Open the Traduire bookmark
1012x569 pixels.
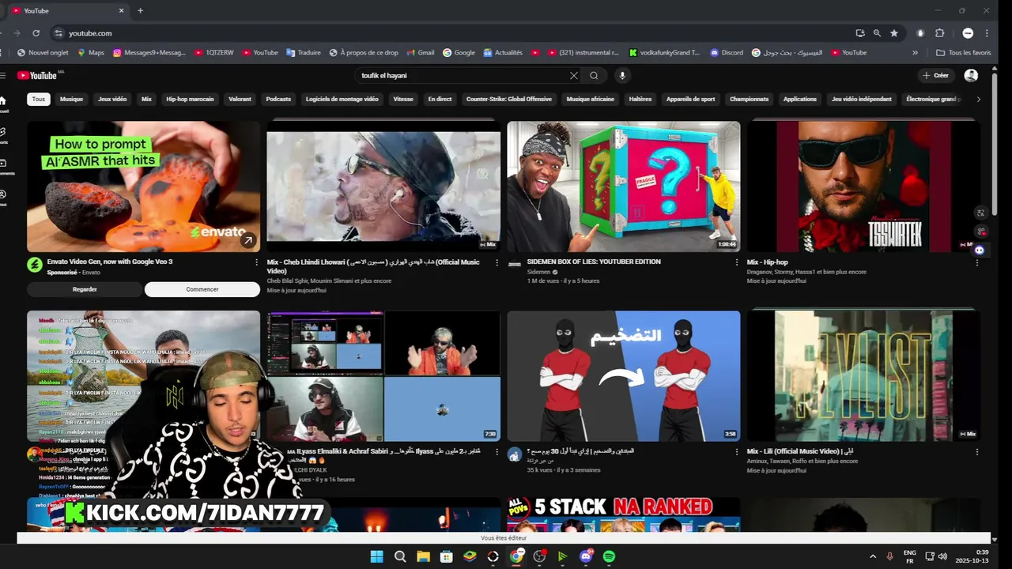click(304, 53)
